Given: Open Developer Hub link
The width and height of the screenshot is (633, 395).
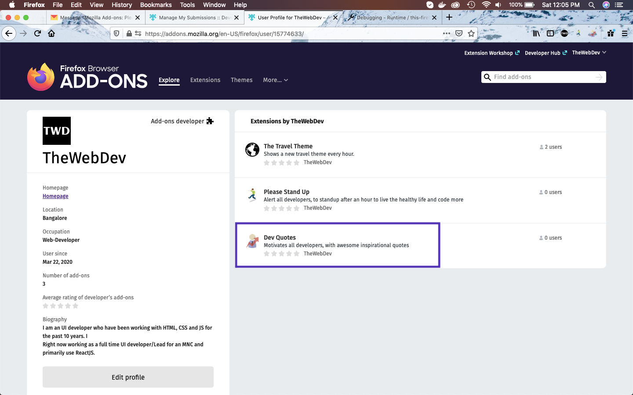Looking at the screenshot, I should [546, 53].
